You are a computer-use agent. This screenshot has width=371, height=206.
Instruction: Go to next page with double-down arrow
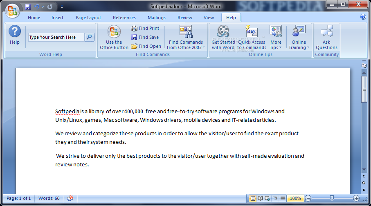pos(364,190)
